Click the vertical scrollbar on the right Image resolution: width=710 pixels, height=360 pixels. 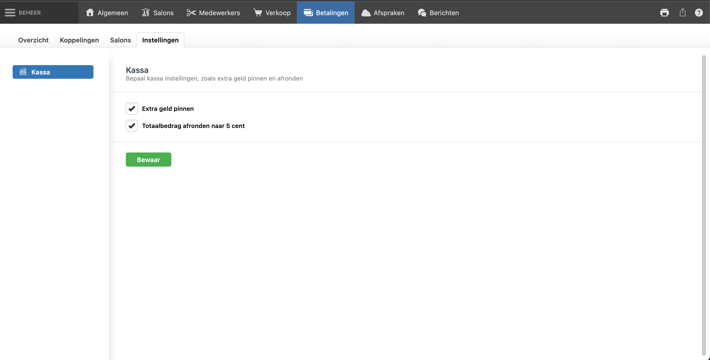tap(704, 205)
